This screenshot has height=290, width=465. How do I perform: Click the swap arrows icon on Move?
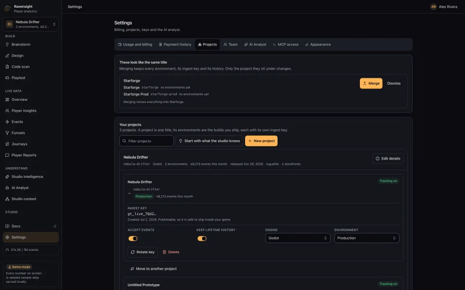click(x=132, y=269)
